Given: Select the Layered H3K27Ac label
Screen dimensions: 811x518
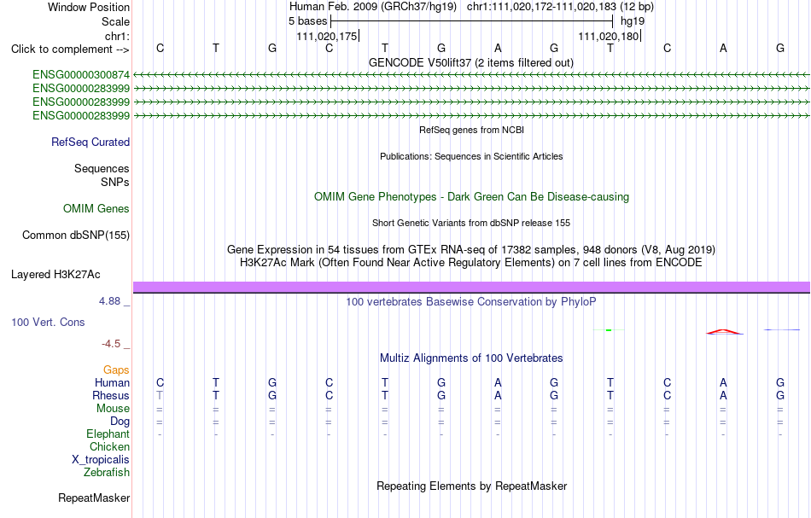Looking at the screenshot, I should click(x=55, y=275).
